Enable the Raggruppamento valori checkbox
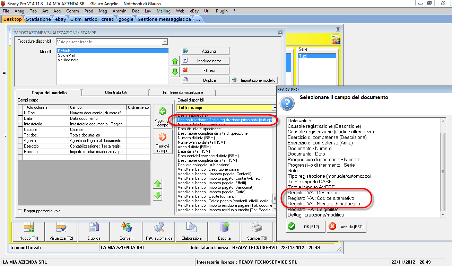The image size is (452, 266). pyautogui.click(x=20, y=211)
